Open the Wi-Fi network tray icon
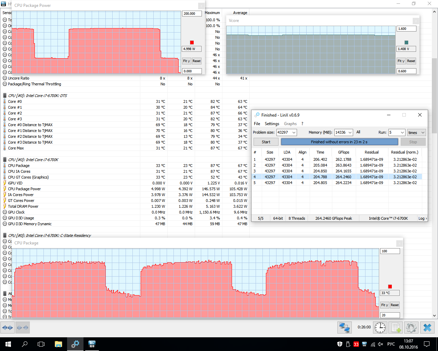438x351 pixels. [373, 344]
